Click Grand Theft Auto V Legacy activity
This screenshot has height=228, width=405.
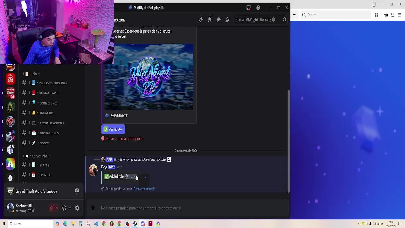click(x=36, y=191)
